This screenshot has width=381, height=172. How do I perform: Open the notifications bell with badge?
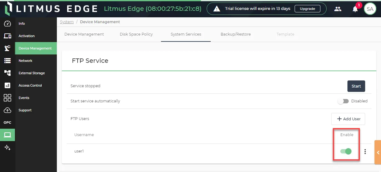[355, 9]
